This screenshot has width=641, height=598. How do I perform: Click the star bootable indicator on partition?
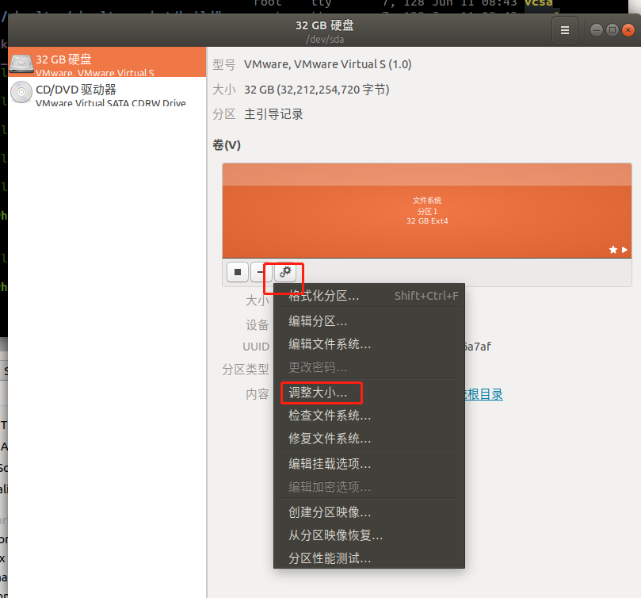coord(612,250)
